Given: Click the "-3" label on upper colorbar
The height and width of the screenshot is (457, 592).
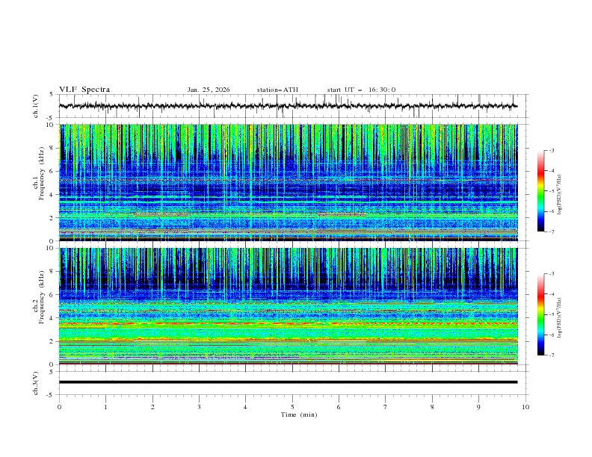Looking at the screenshot, I should (x=552, y=150).
